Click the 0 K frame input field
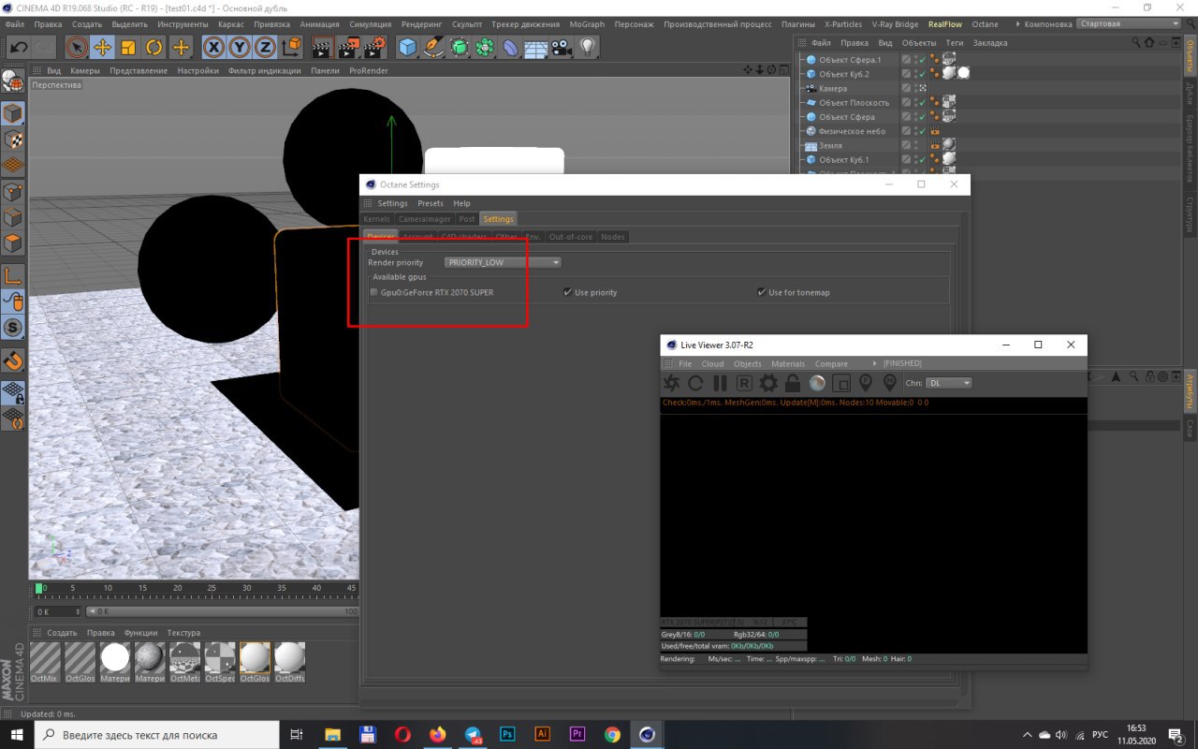Viewport: 1198px width, 749px height. [x=56, y=611]
